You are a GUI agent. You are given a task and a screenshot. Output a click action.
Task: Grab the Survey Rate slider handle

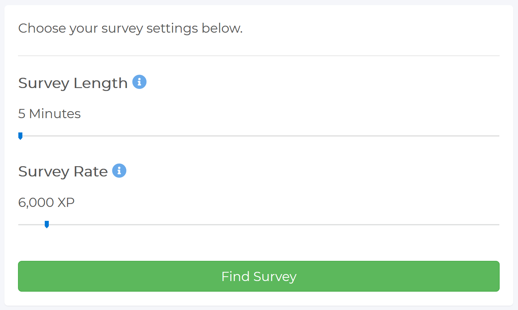click(x=47, y=225)
